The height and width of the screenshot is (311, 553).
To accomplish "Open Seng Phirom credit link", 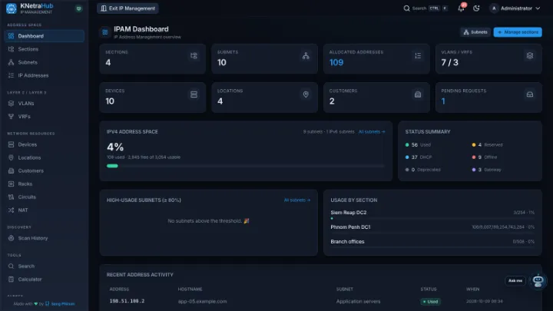I will tap(60, 304).
